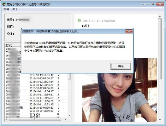Click the chat pane scroll-down arrow
Screen dimensions: 166x126
coord(160,120)
